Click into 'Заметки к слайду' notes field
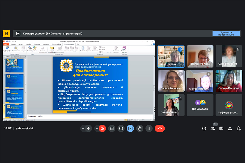 [90, 116]
